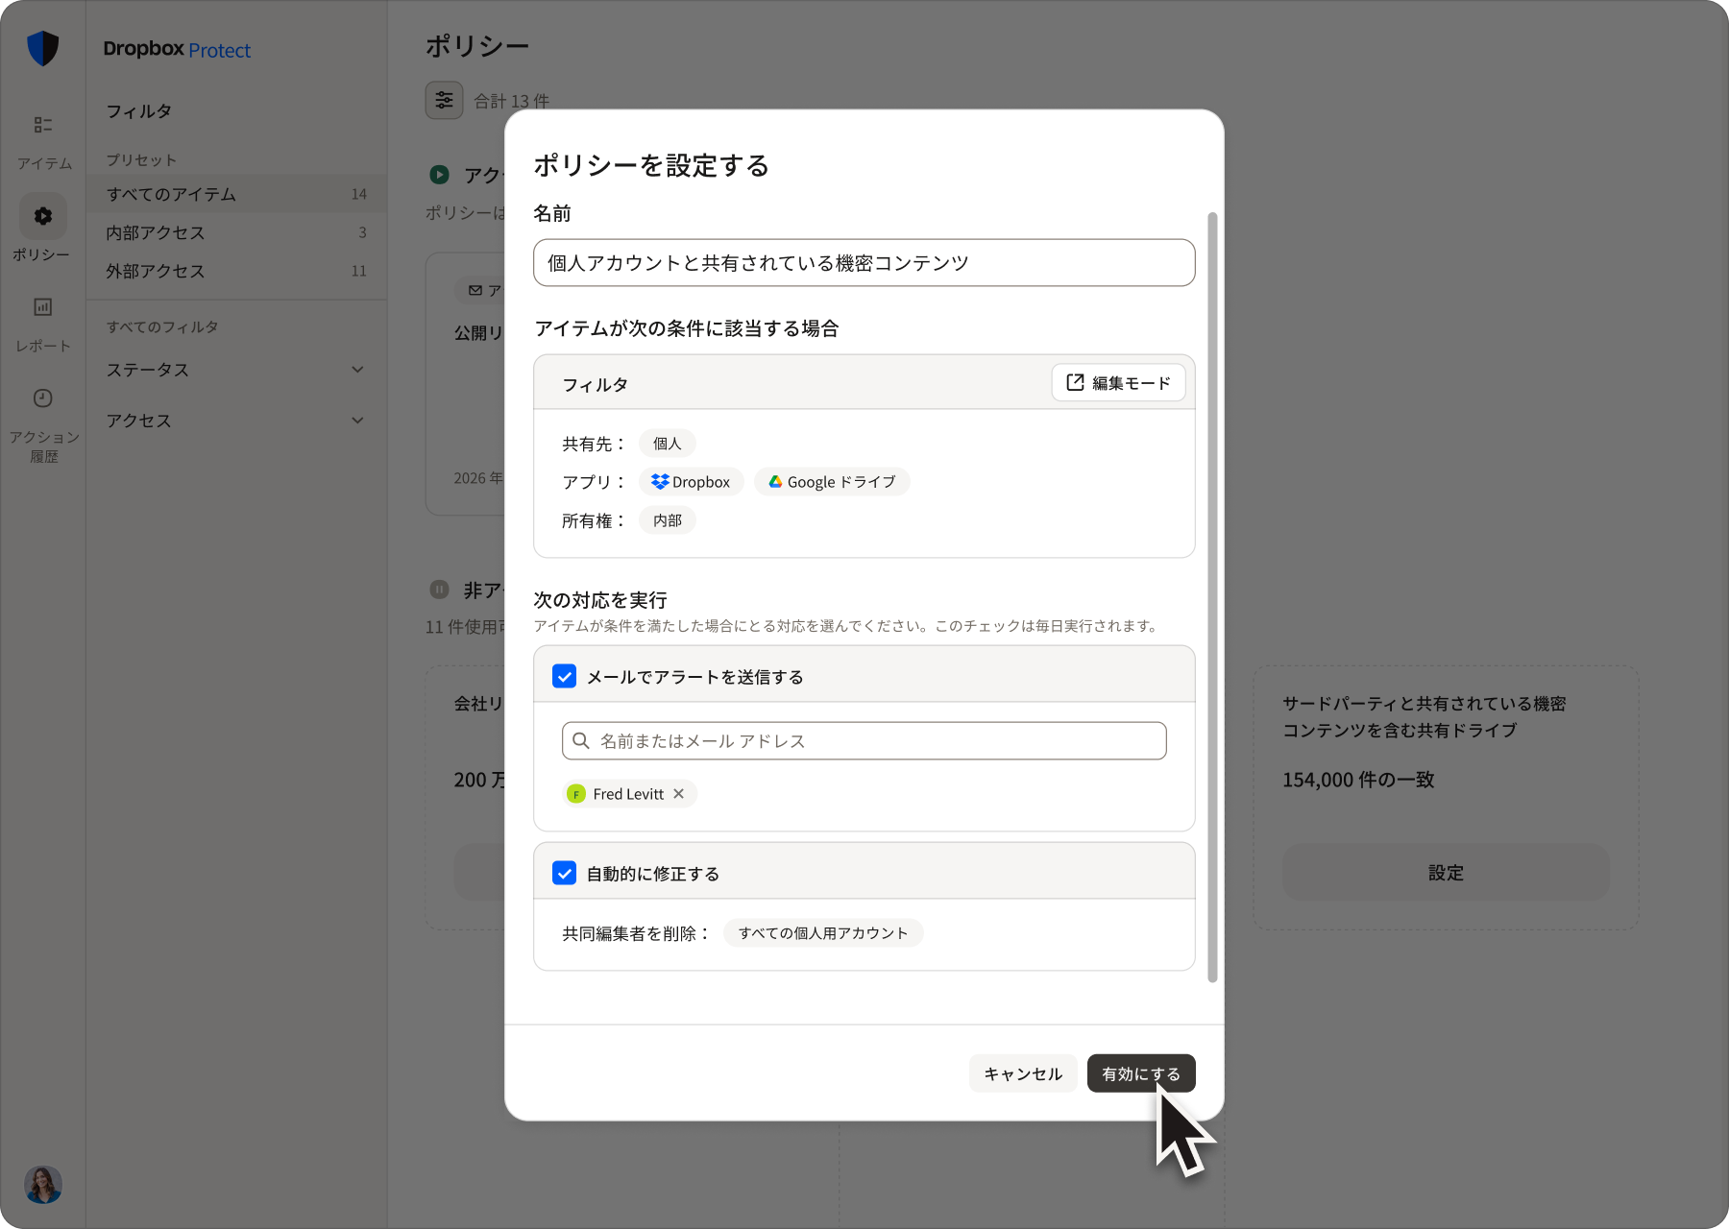
Task: Expand the ステータス filter chevron
Action: pyautogui.click(x=357, y=370)
